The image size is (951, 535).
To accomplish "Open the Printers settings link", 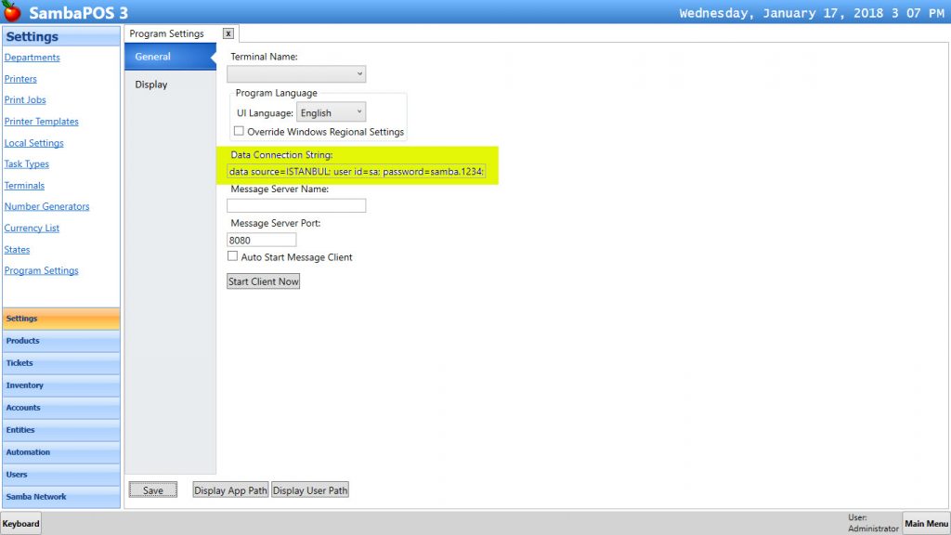I will (x=20, y=79).
